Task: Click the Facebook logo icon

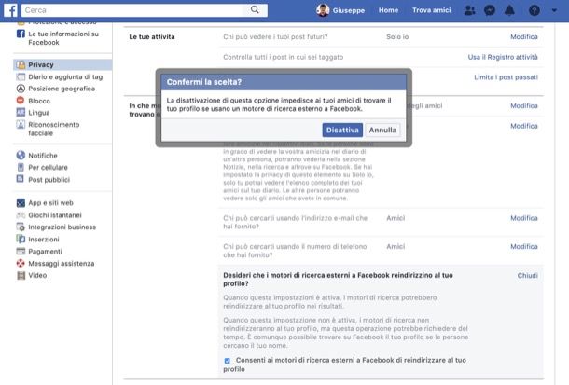Action: click(x=10, y=10)
